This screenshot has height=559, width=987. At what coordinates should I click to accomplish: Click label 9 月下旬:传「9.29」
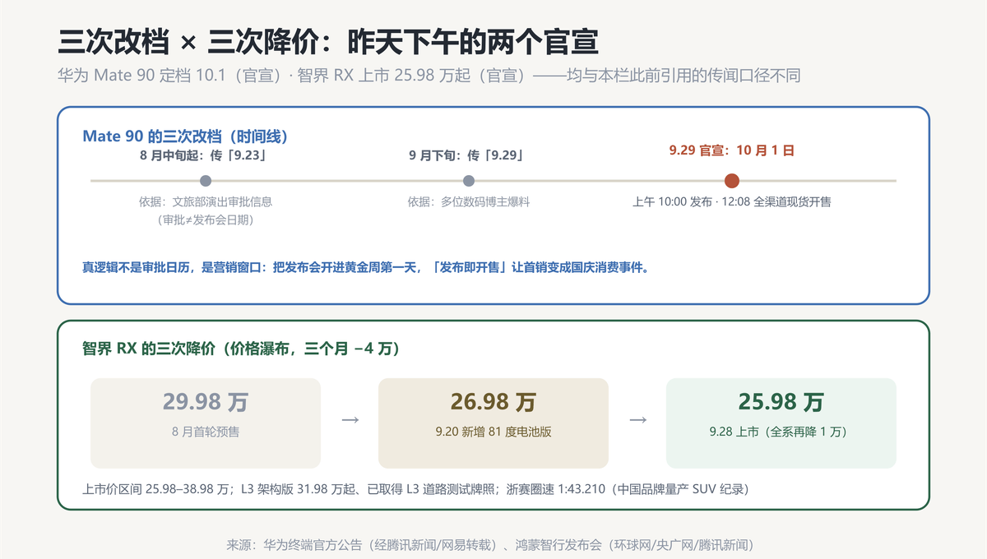469,155
